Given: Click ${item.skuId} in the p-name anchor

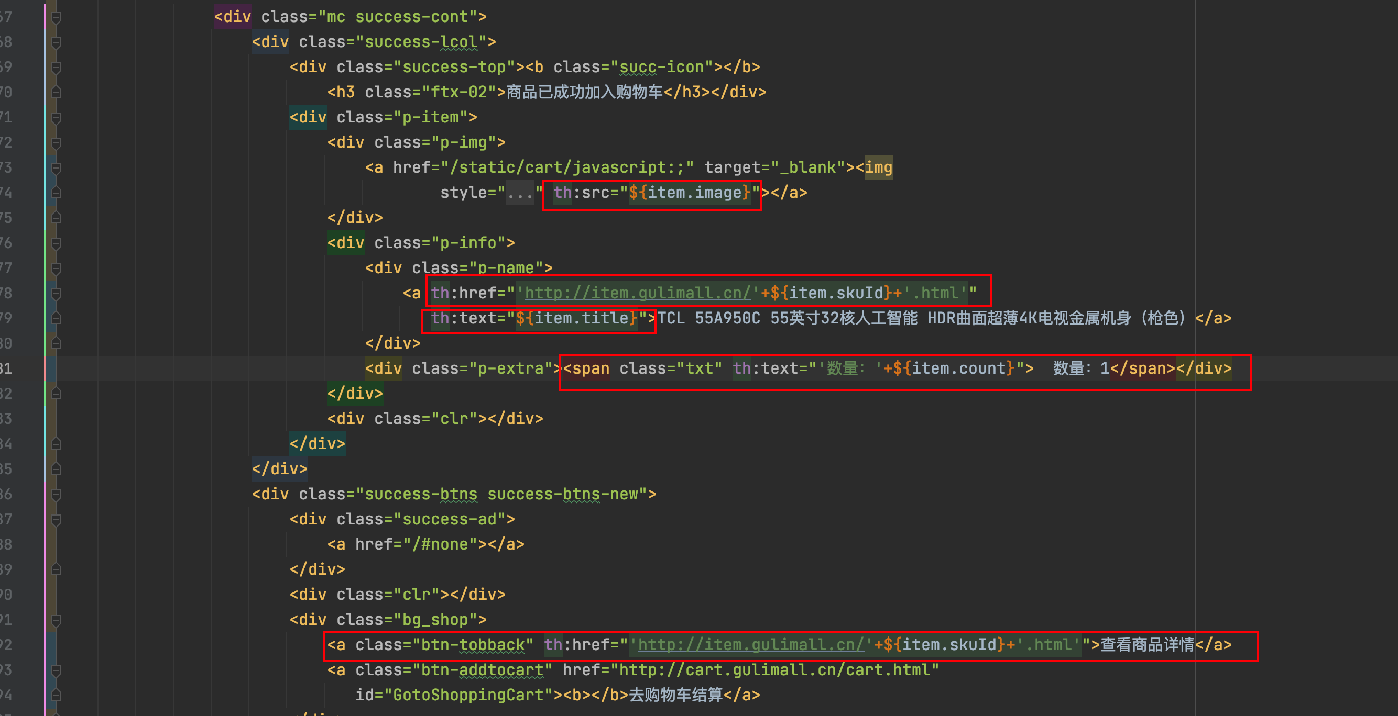Looking at the screenshot, I should pos(832,293).
